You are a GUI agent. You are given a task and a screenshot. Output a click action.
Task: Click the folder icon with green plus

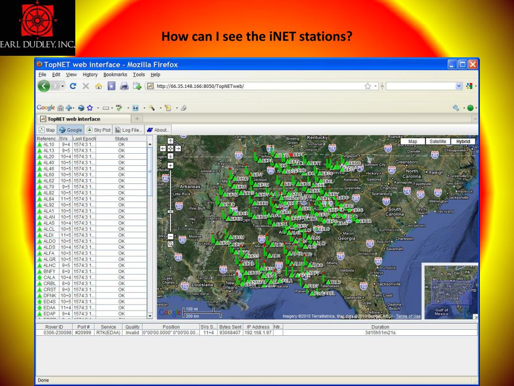click(137, 86)
